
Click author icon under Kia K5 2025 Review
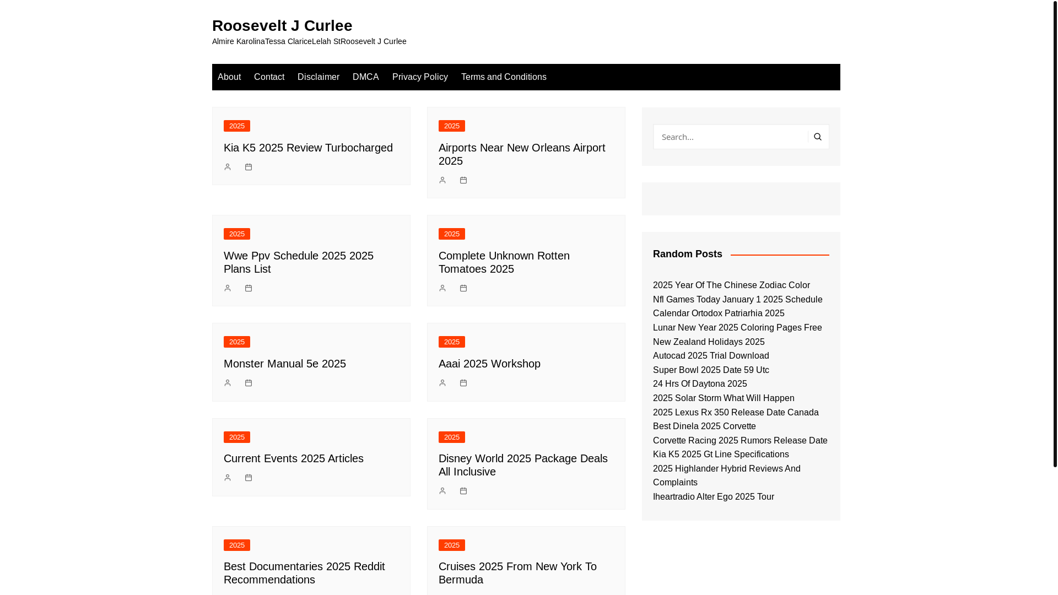pyautogui.click(x=228, y=167)
